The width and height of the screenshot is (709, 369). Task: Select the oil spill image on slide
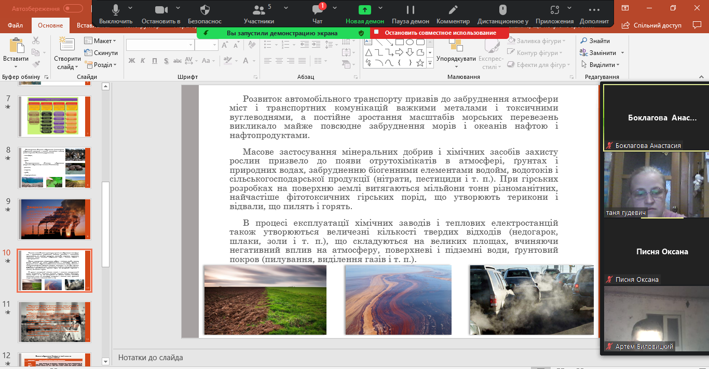398,300
